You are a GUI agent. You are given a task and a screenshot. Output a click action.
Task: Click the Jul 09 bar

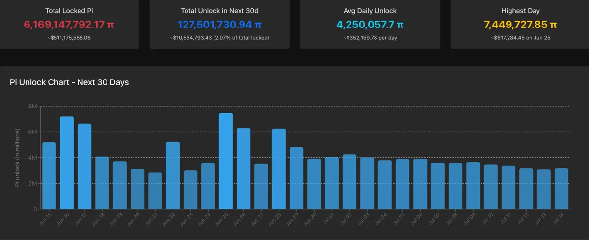tap(473, 186)
